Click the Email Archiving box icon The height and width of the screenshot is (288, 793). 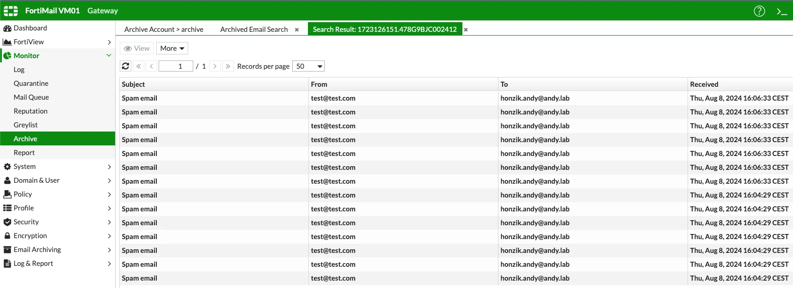pos(7,250)
